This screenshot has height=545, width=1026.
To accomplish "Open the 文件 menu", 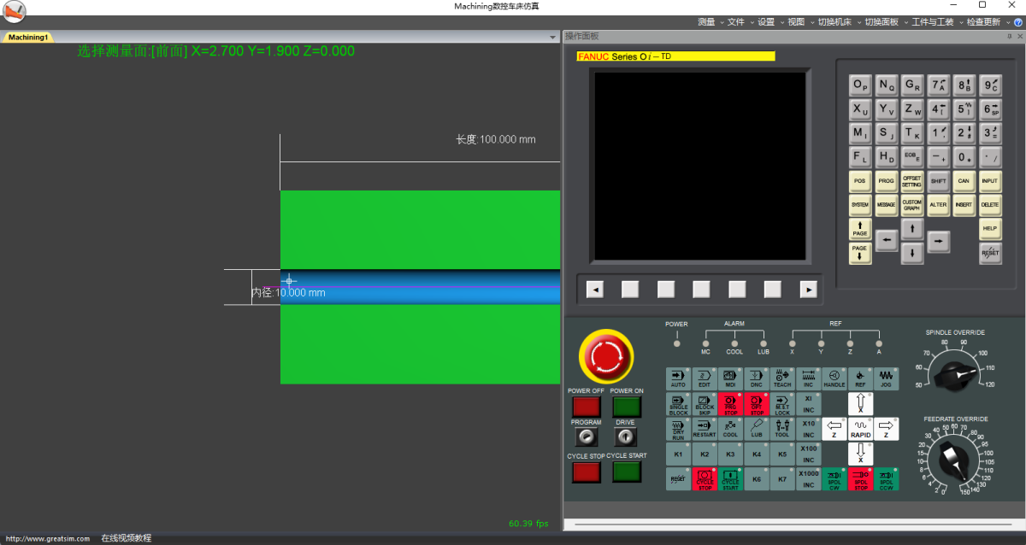I will [x=739, y=22].
